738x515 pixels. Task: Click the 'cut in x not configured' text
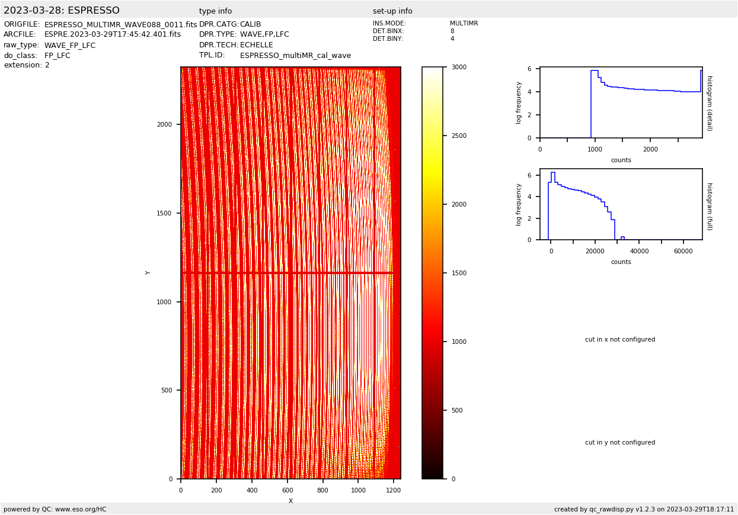pyautogui.click(x=620, y=340)
